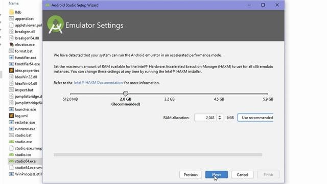Select elevator.exe file icon
Viewport: 327px width, 184px height.
click(11, 44)
